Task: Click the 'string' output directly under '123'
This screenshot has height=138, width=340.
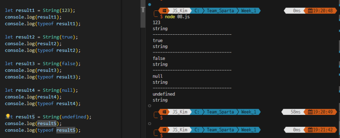Action: pyautogui.click(x=160, y=29)
